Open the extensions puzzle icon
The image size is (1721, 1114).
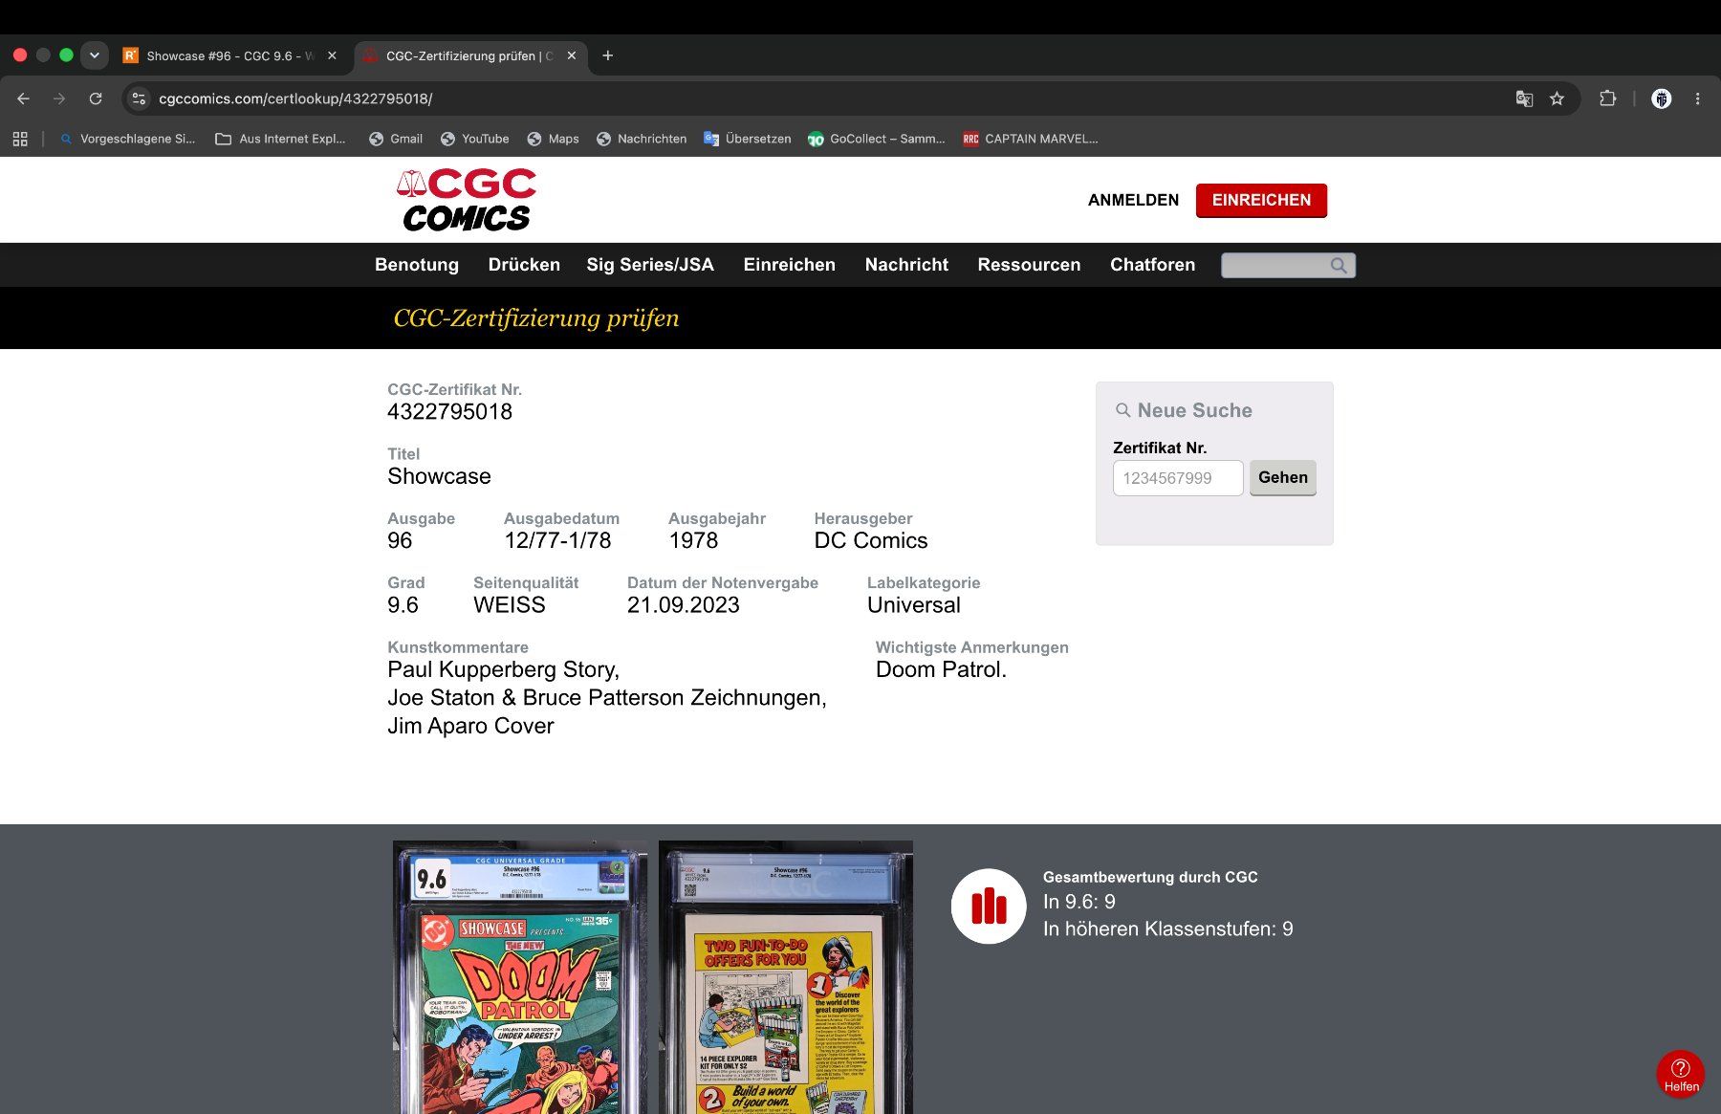point(1607,98)
